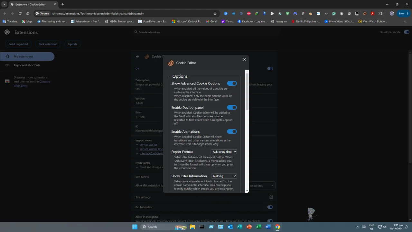
Task: Toggle Show Advanced Cookie Options
Action: click(x=232, y=83)
